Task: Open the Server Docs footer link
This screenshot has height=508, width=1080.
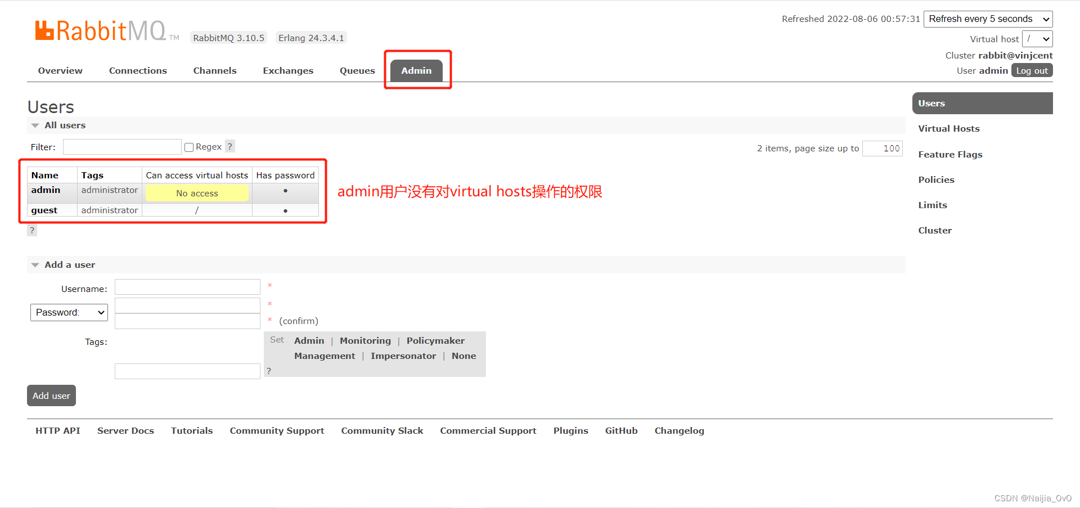Action: click(125, 431)
